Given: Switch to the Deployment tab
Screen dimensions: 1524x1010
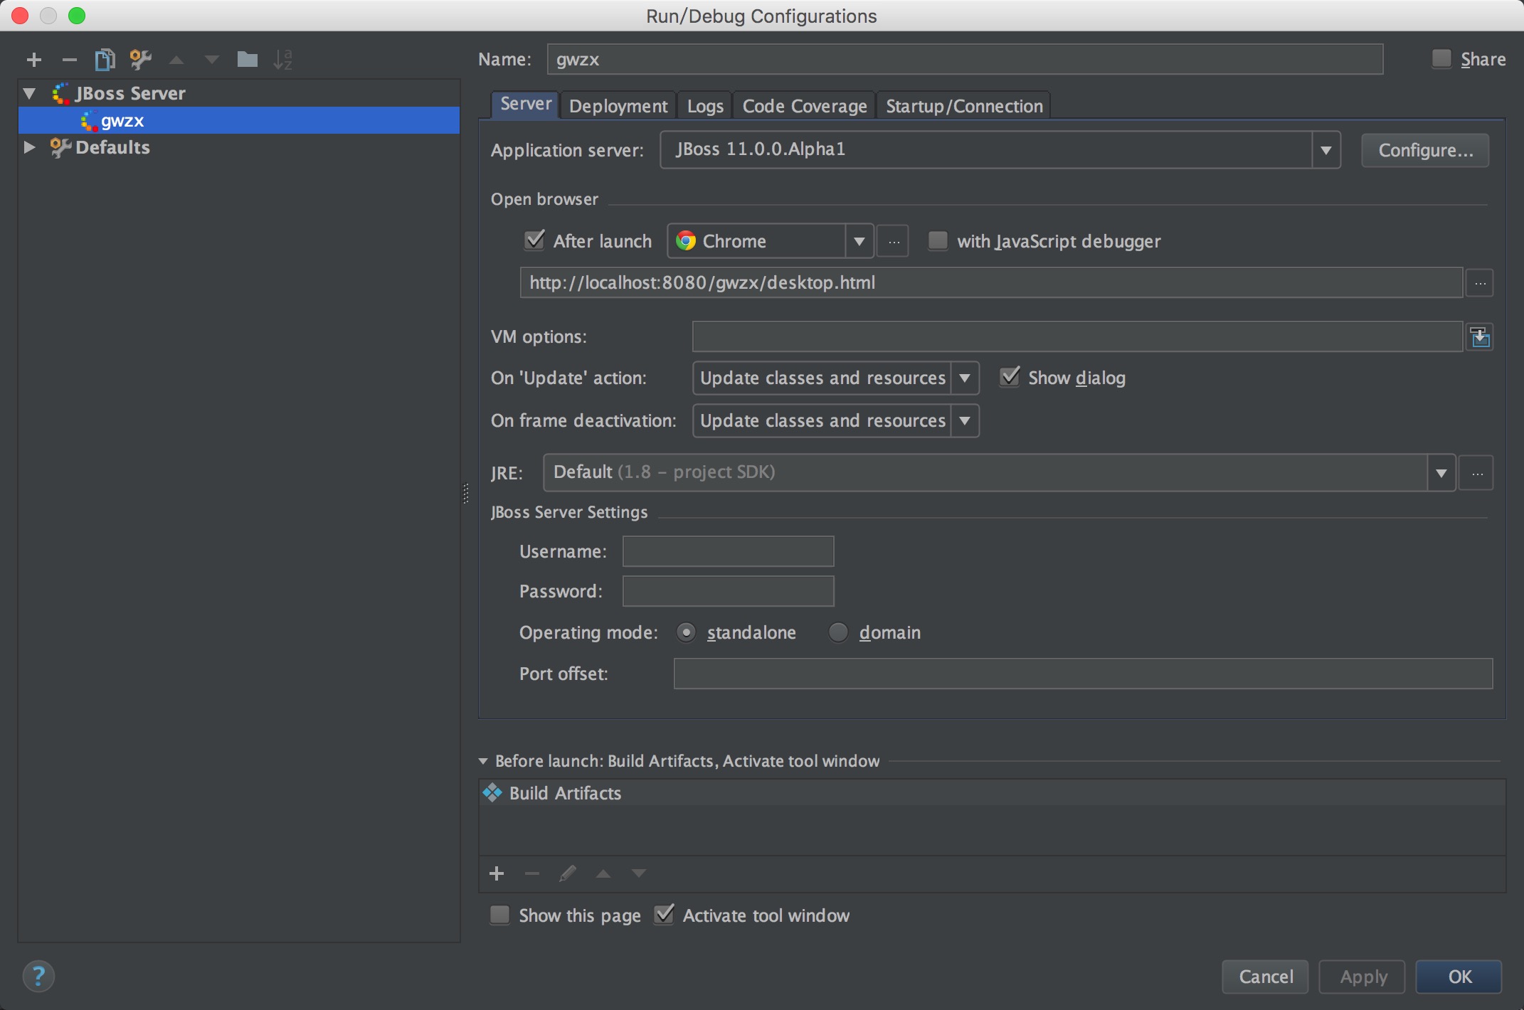Looking at the screenshot, I should pyautogui.click(x=618, y=106).
